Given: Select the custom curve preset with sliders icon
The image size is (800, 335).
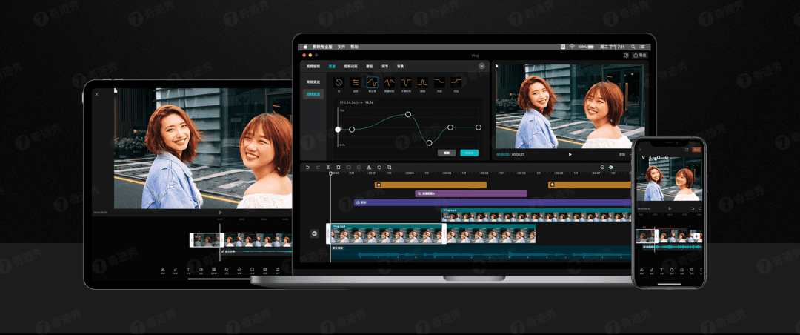Looking at the screenshot, I should pos(356,82).
